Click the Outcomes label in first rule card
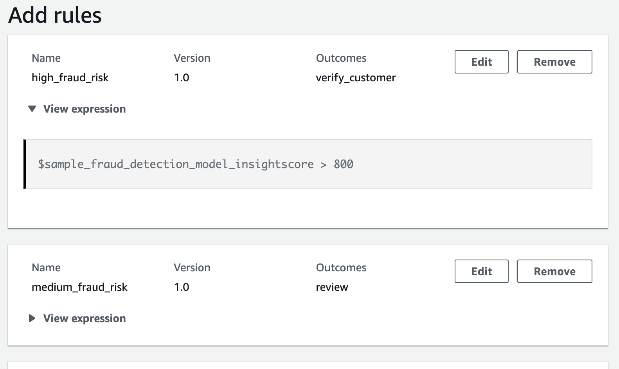 [341, 58]
